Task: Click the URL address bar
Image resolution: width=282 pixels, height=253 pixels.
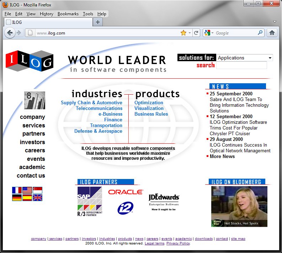Action: (x=107, y=33)
